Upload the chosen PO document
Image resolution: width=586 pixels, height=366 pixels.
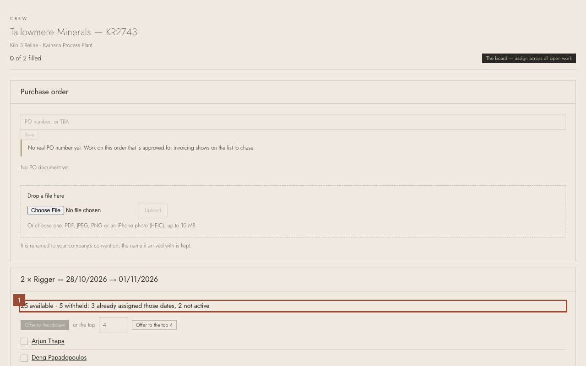click(152, 210)
